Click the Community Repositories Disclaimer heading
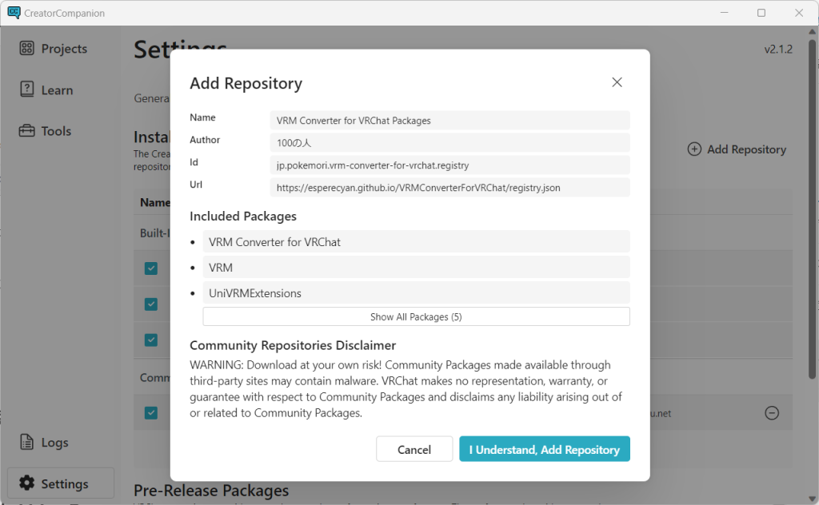Screen dimensions: 819x505 tap(293, 345)
